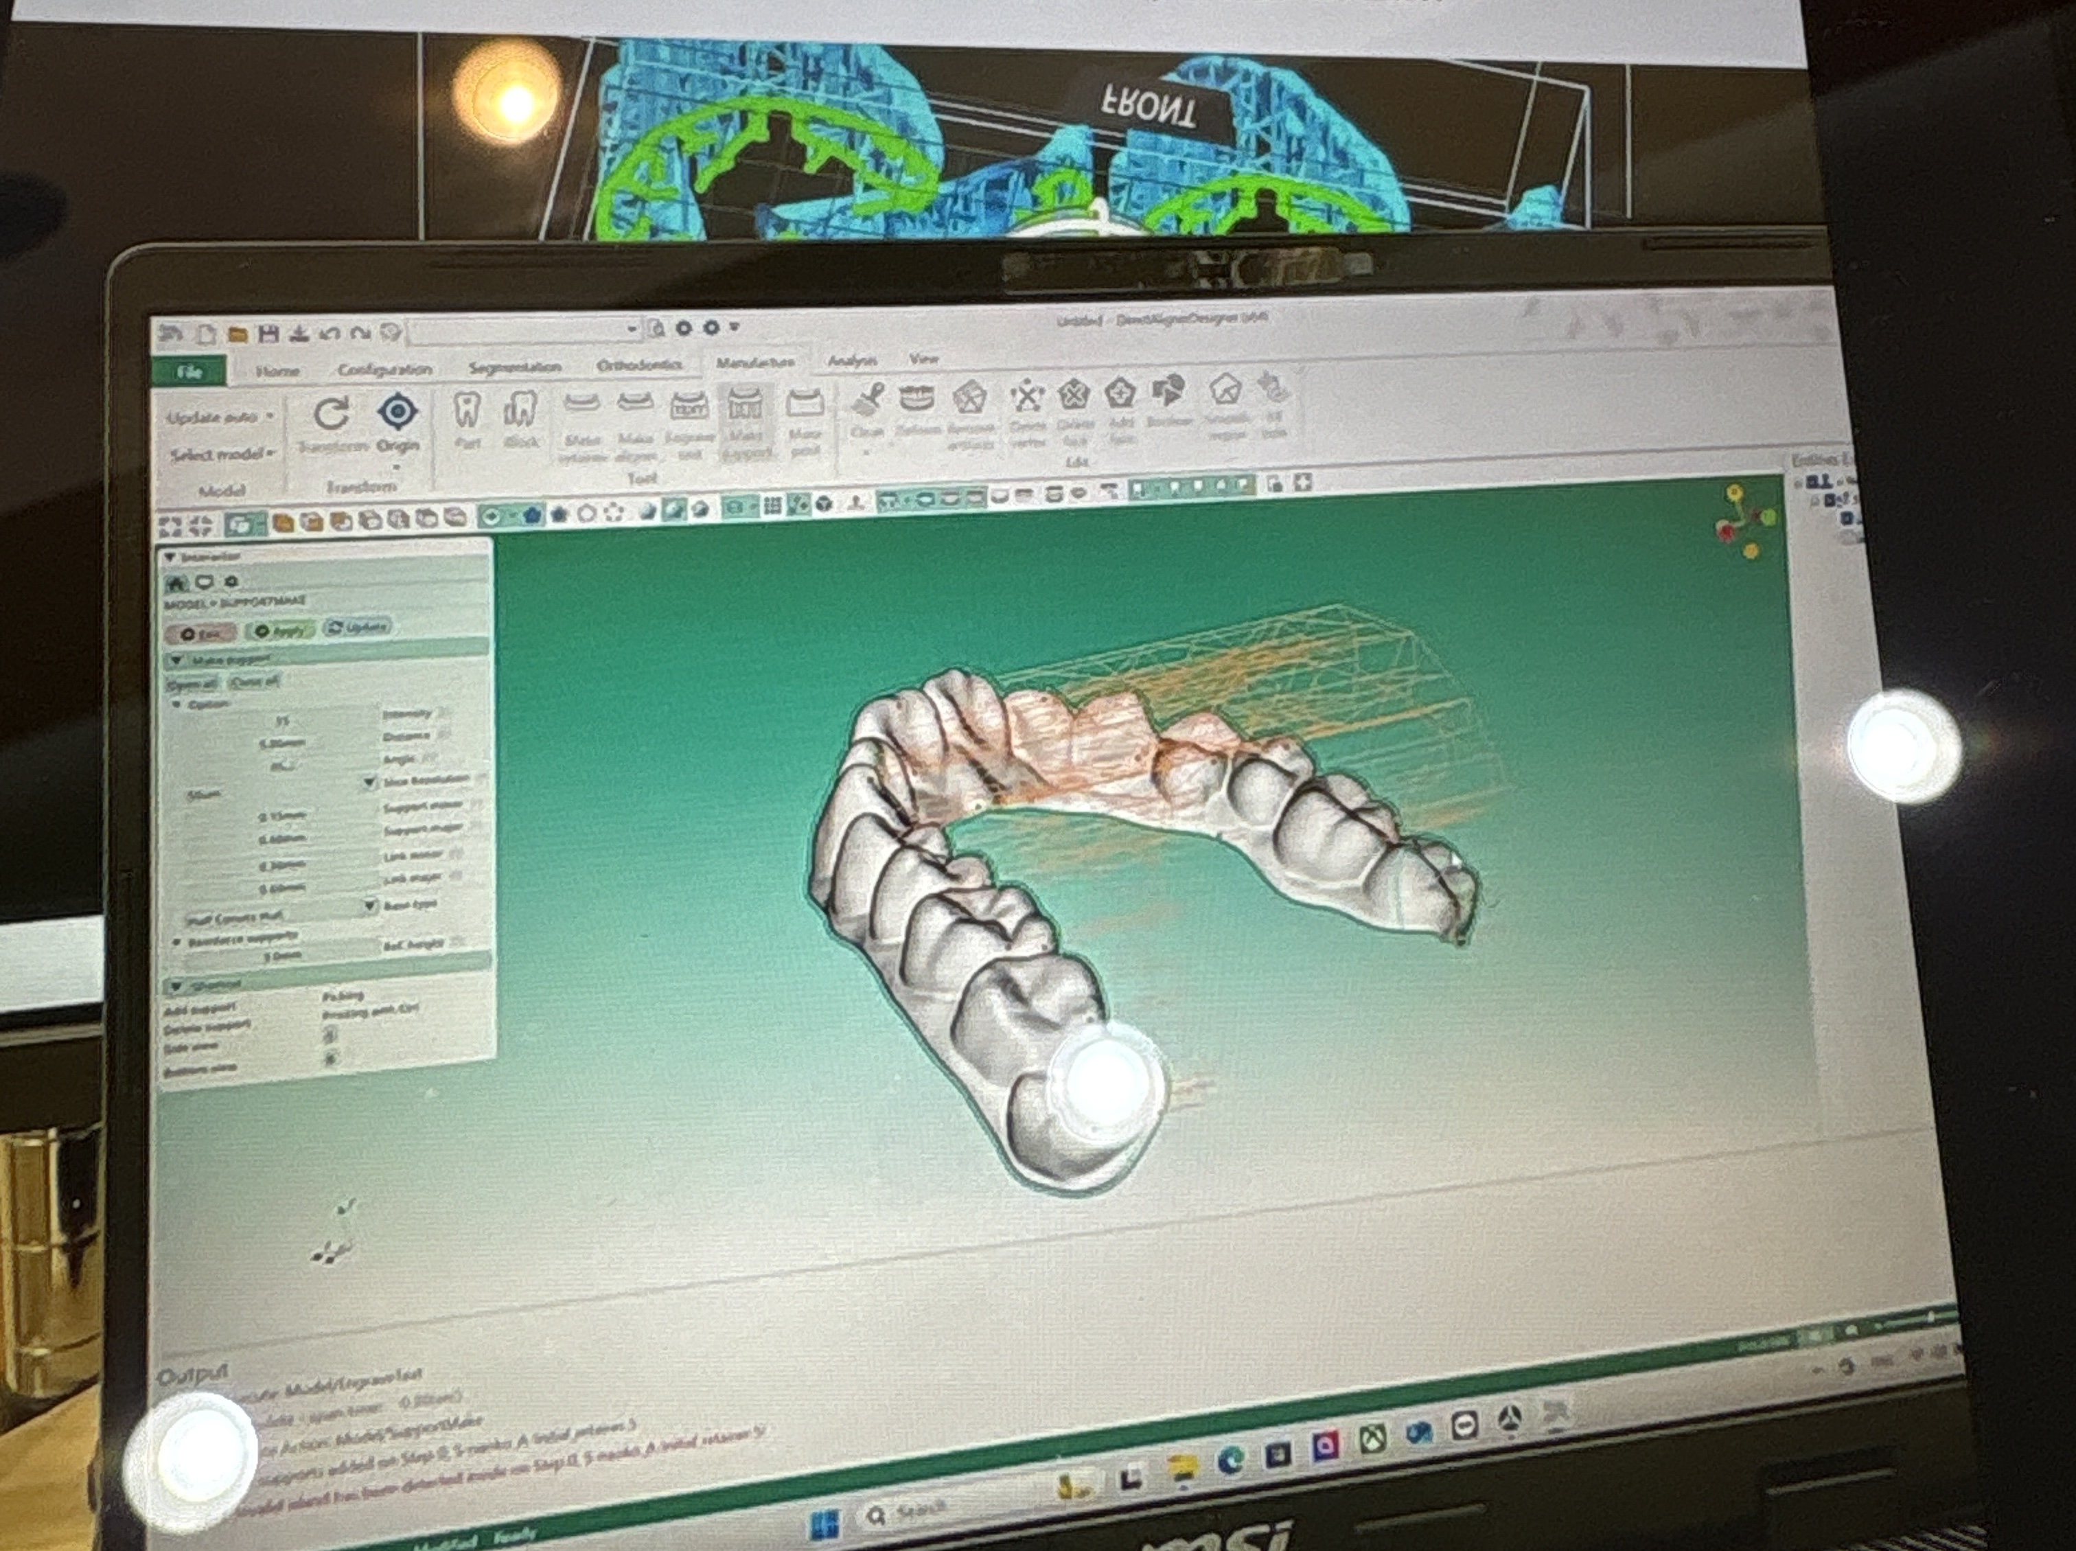
Task: Click the Transform rotate icon
Action: (330, 414)
